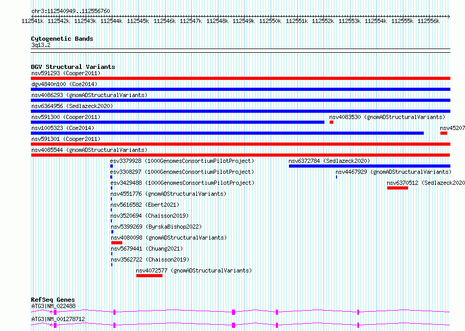Click the red bar under nsv591301
This screenshot has height=331, width=465.
[x=240, y=144]
